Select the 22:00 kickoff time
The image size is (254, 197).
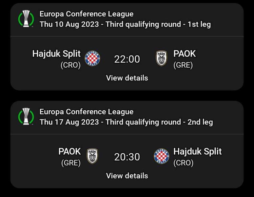tap(127, 59)
